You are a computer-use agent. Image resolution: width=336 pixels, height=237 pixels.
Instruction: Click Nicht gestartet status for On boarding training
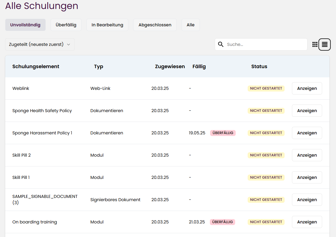tap(266, 222)
